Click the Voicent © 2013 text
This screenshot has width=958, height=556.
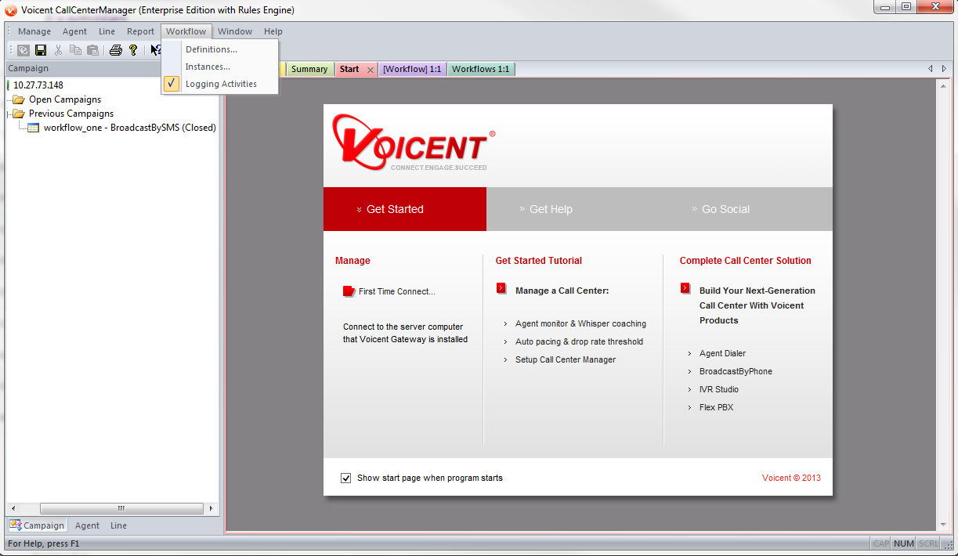(x=791, y=478)
